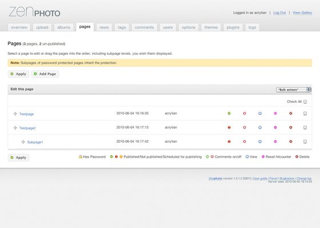Click the Reset hitcounter legend icon
The width and height of the screenshot is (320, 228).
(x=263, y=157)
